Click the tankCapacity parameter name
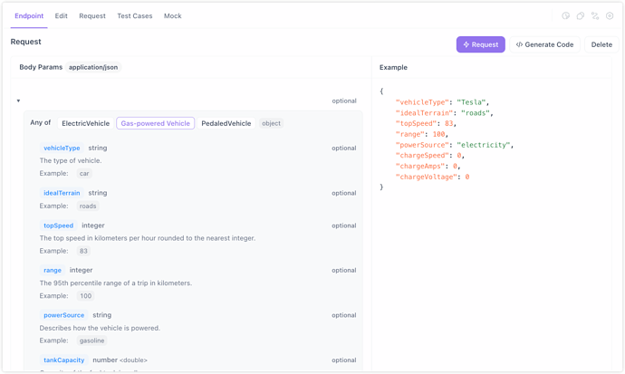This screenshot has width=625, height=374. pyautogui.click(x=63, y=360)
